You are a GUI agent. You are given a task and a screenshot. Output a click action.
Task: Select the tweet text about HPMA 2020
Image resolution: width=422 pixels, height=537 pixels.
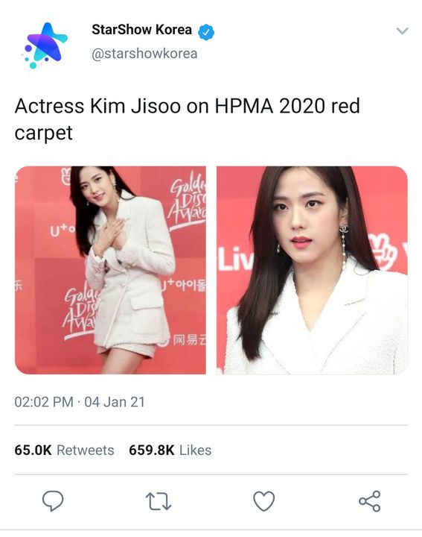pos(188,119)
